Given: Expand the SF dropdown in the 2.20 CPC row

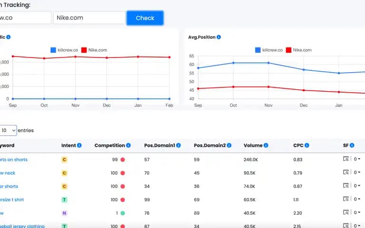Looking at the screenshot, I should (357, 212).
